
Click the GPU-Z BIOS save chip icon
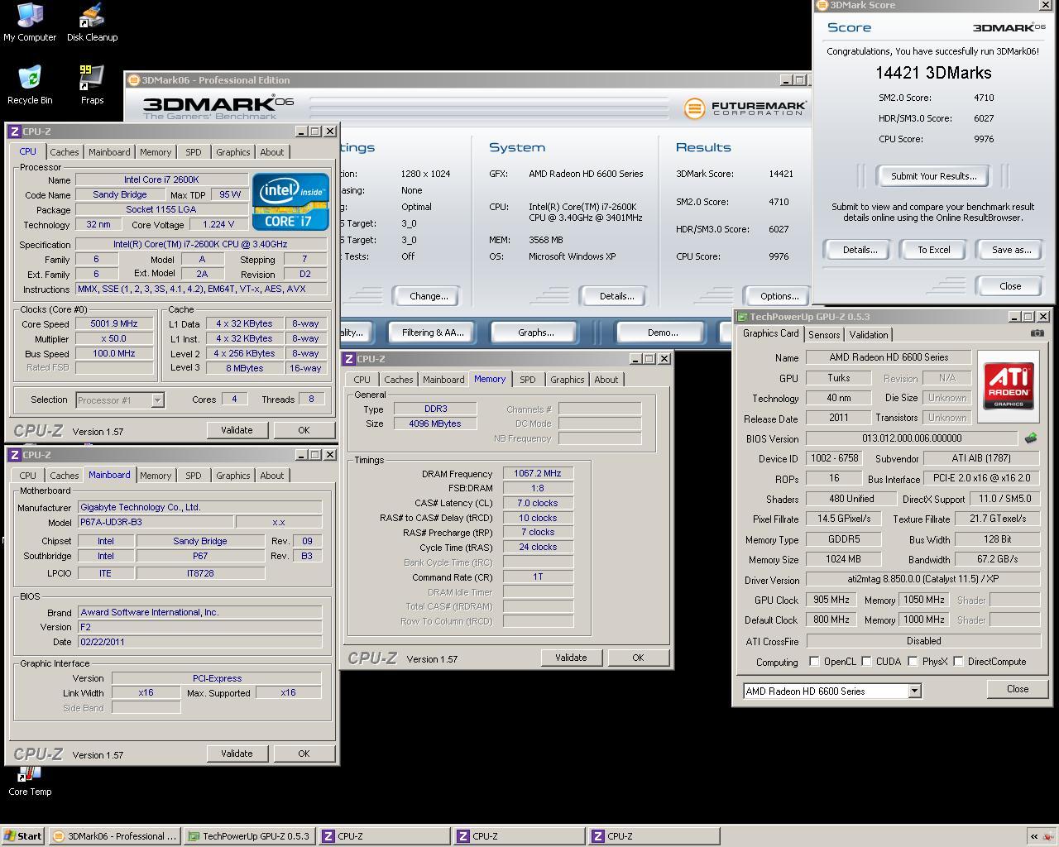[x=1031, y=438]
